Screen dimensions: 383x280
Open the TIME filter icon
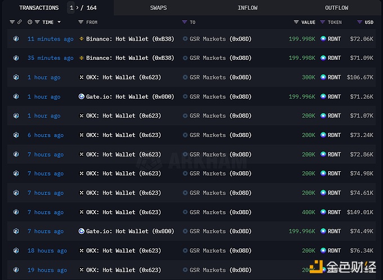tap(37, 22)
